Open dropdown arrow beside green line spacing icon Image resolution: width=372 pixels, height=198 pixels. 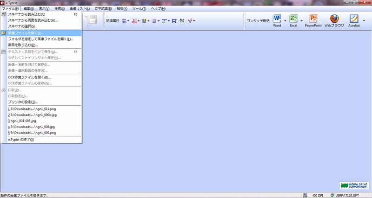(169, 21)
